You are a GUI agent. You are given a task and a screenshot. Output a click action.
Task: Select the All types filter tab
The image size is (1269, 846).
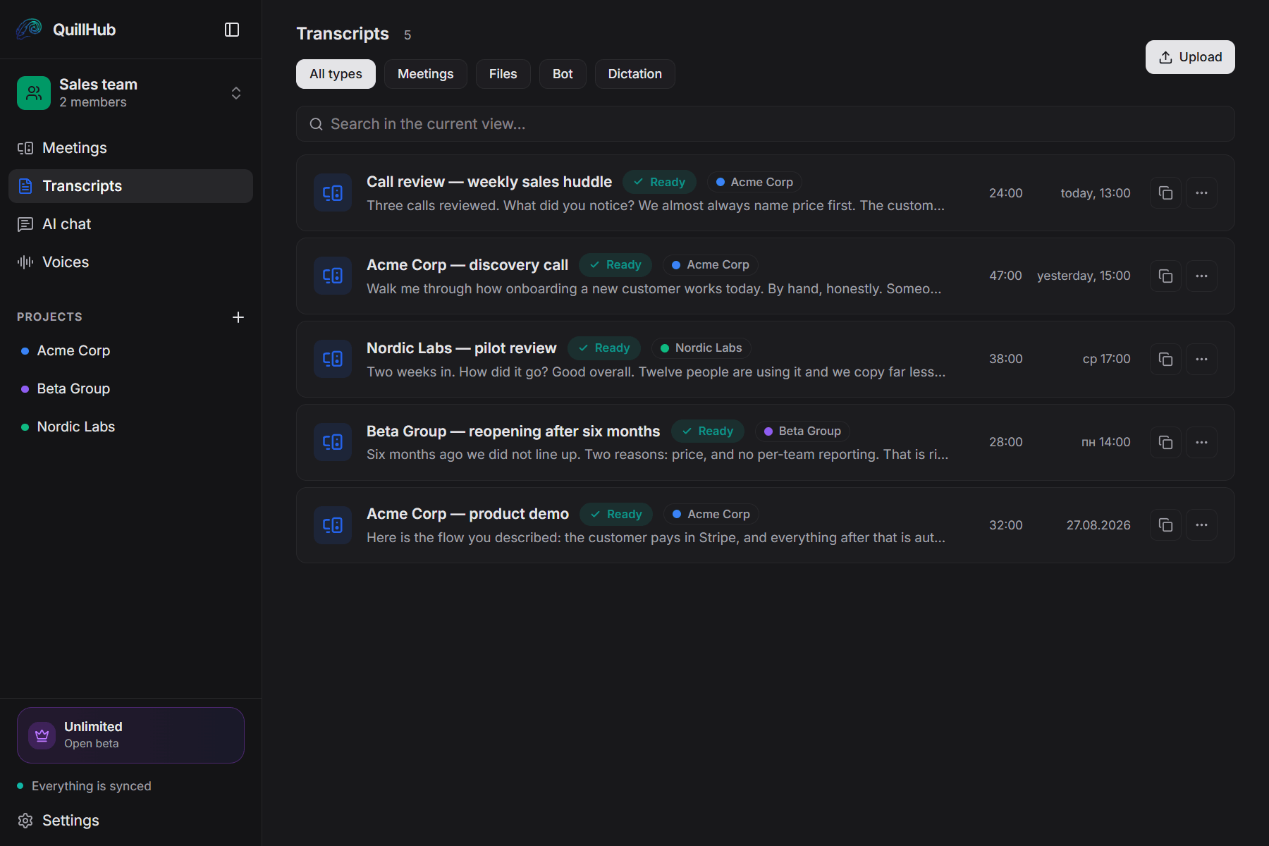point(336,74)
